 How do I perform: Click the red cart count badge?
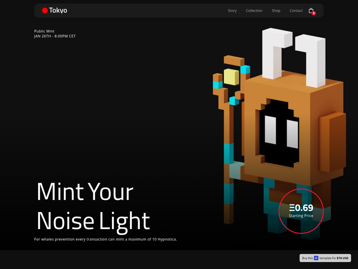(x=314, y=13)
